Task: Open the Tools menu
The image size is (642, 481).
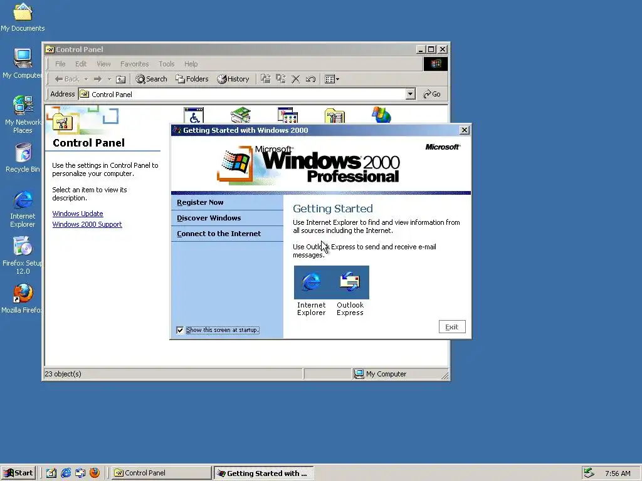Action: click(167, 64)
